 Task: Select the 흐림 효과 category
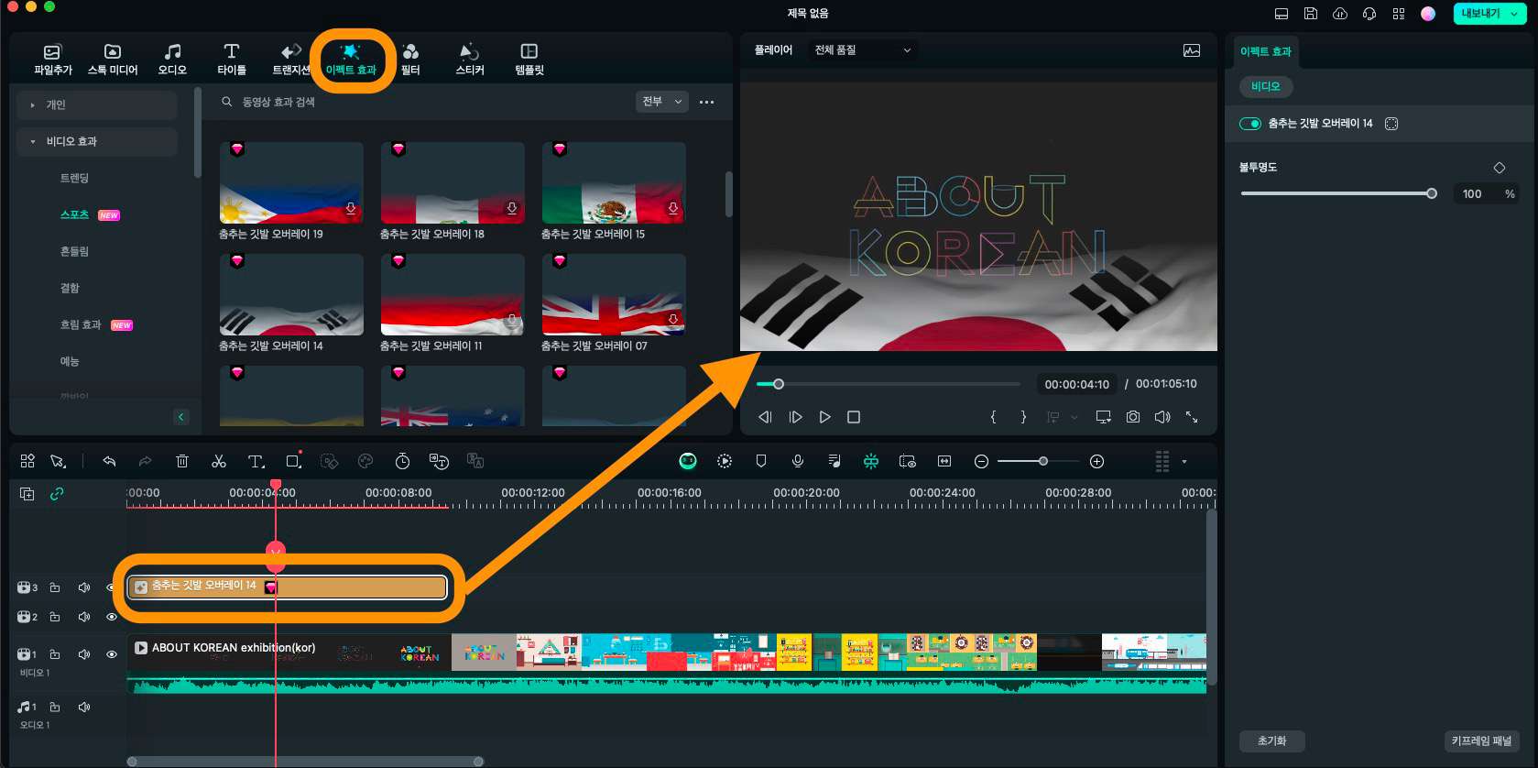point(81,324)
